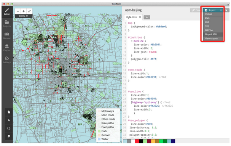The width and height of the screenshot is (231, 146).
Task: Pick the light green color swatch
Action: [145, 141]
